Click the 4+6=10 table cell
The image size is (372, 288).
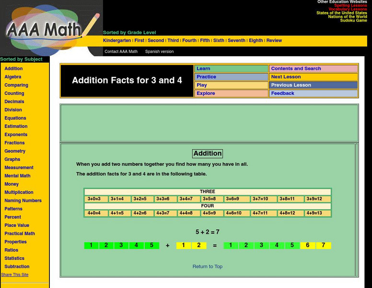236,213
